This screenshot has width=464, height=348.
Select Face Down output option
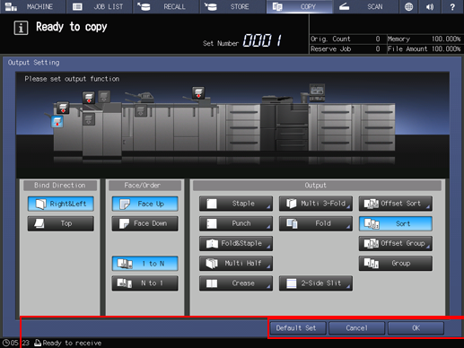pos(145,223)
